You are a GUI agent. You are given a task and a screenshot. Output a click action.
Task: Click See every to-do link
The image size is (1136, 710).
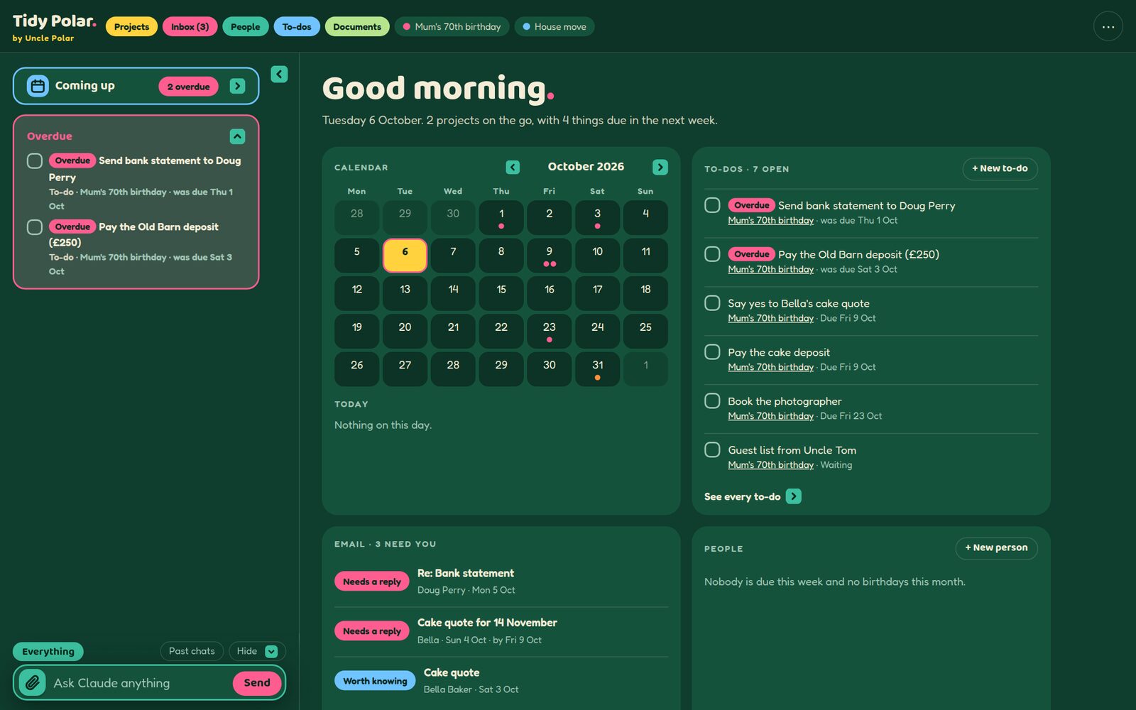[x=742, y=497]
